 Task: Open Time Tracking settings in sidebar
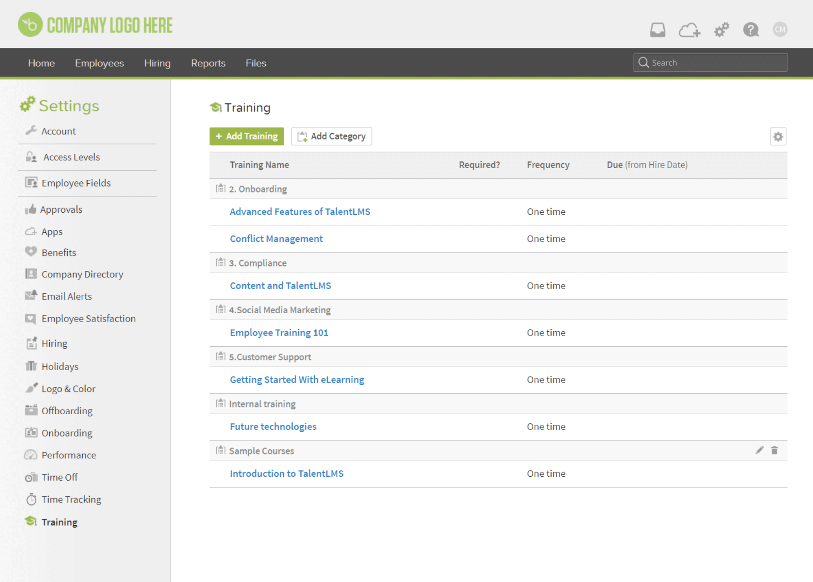(71, 499)
